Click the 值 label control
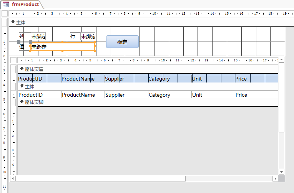 coord(24,46)
